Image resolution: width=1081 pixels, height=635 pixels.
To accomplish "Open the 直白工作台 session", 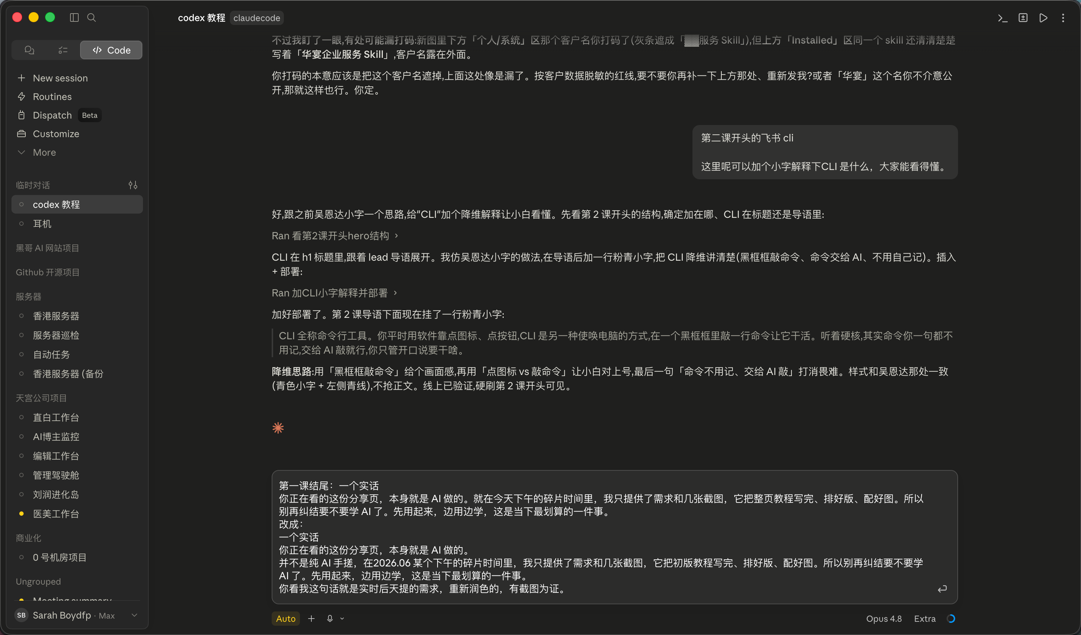I will (x=77, y=417).
